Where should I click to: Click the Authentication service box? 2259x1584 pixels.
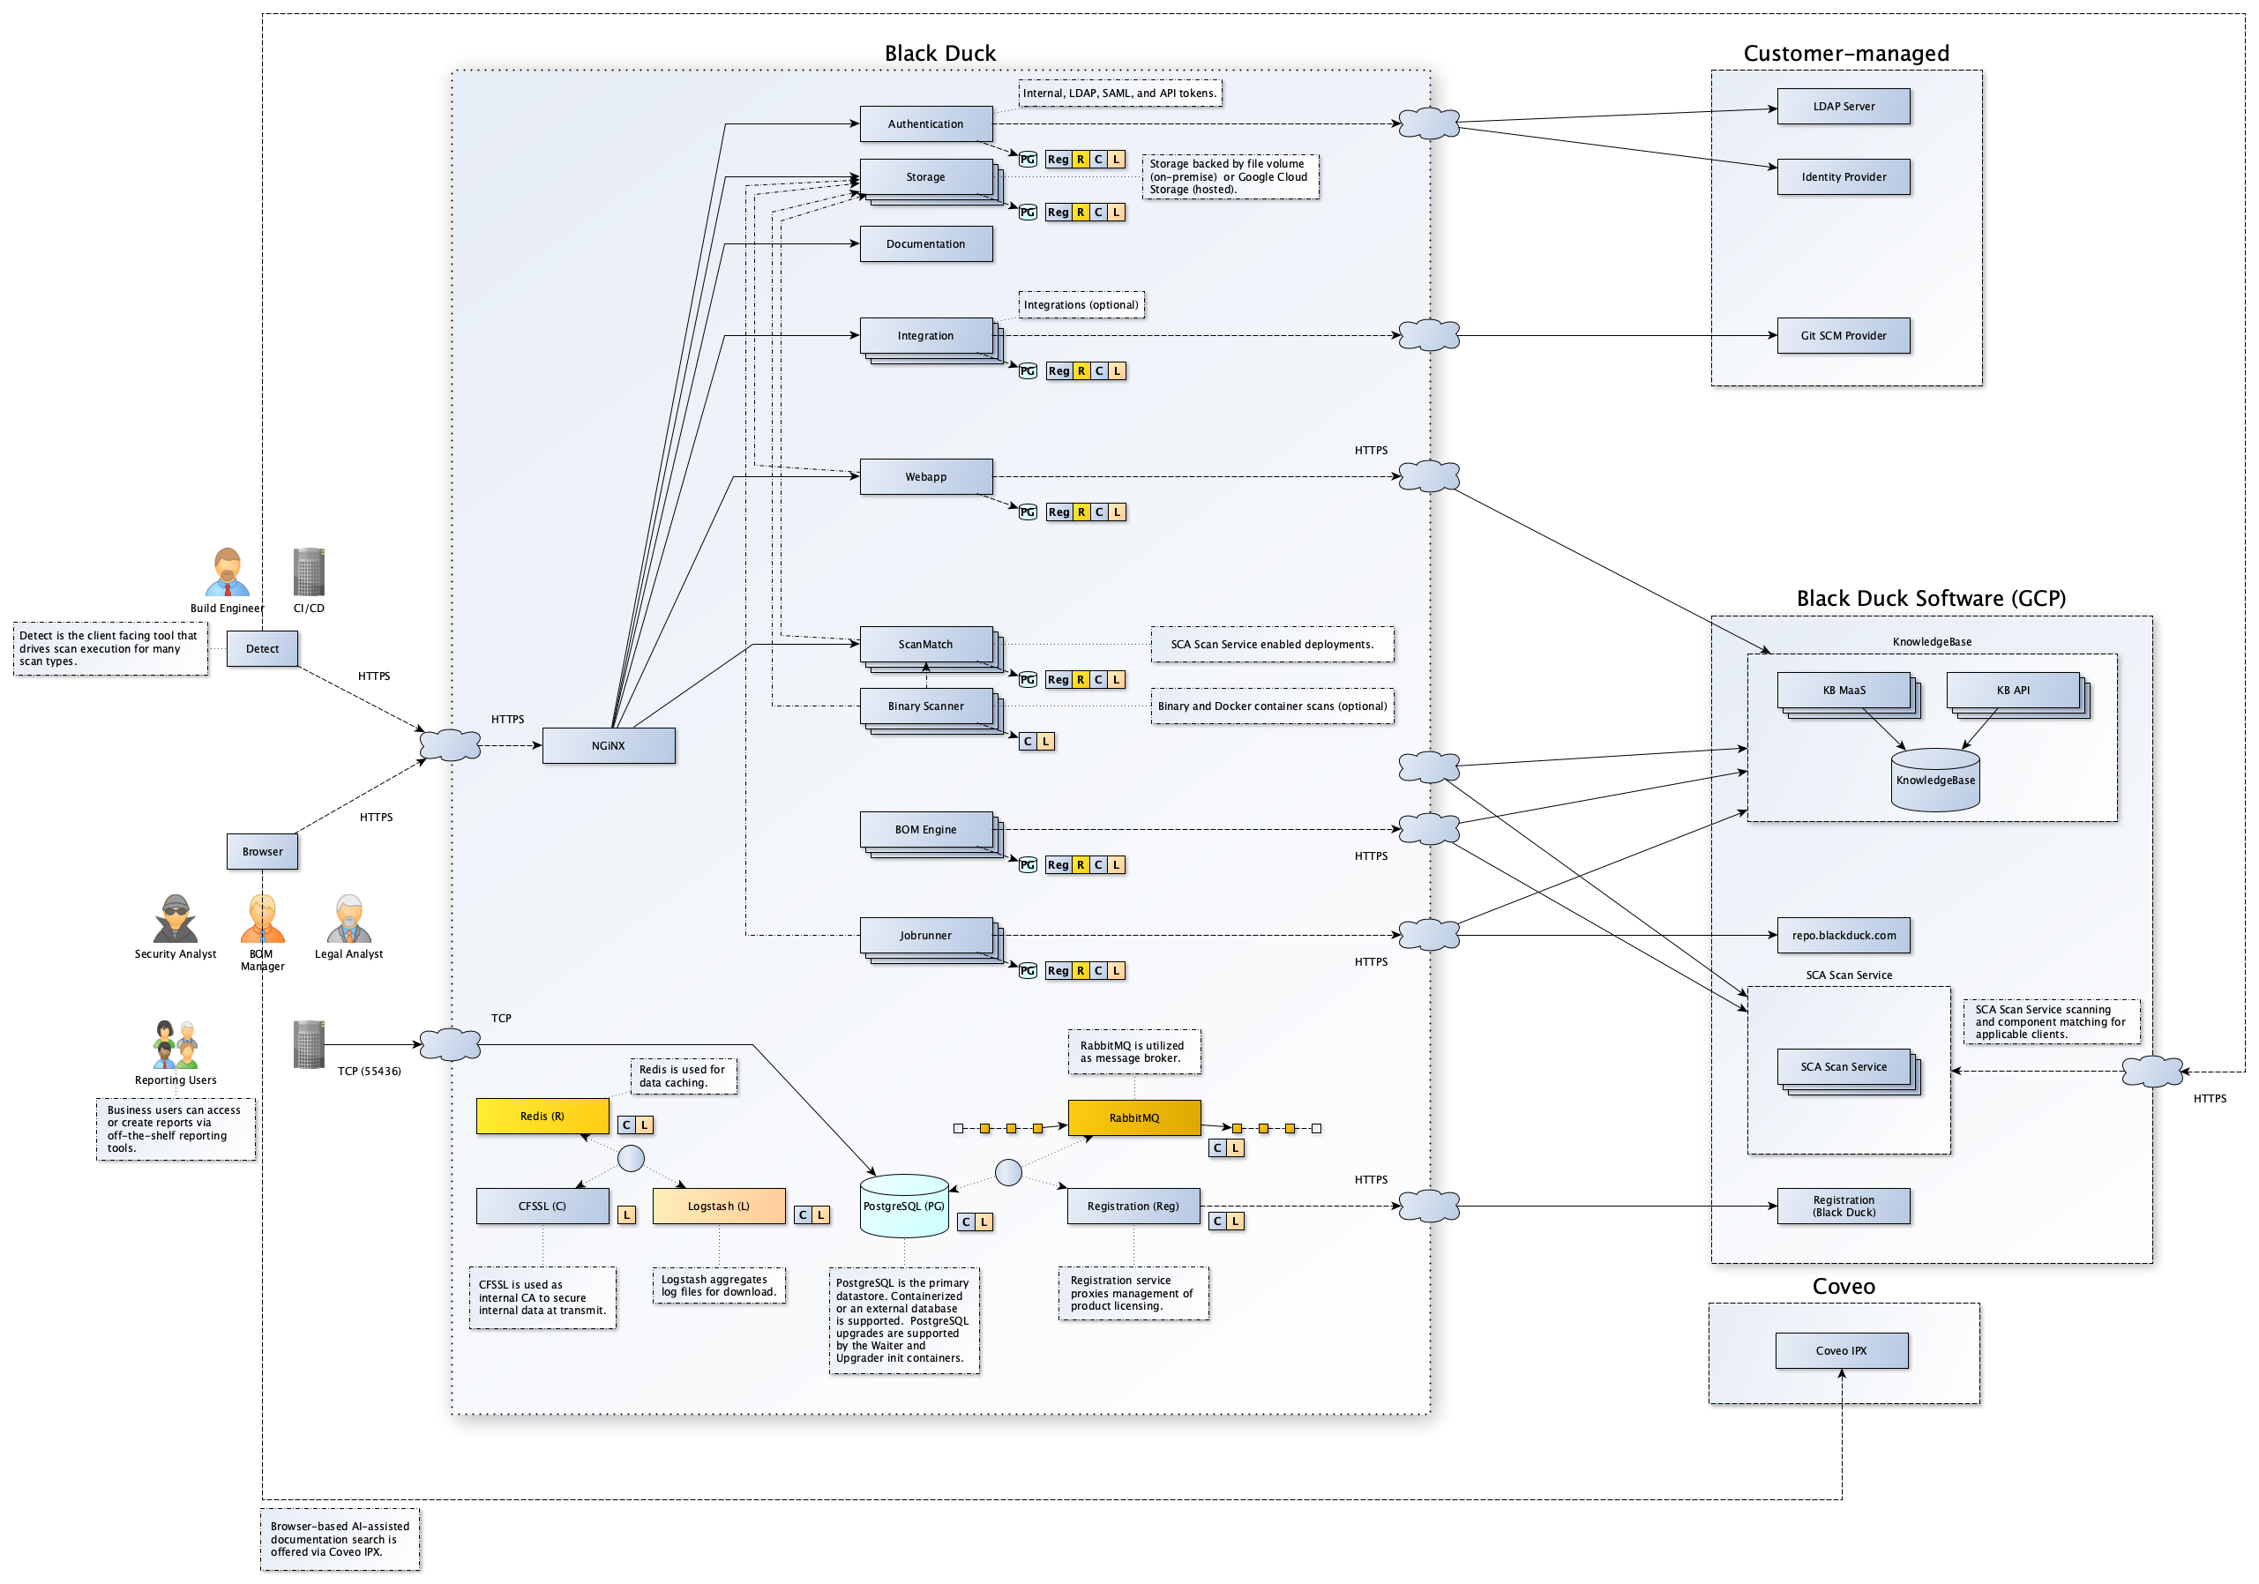coord(924,124)
